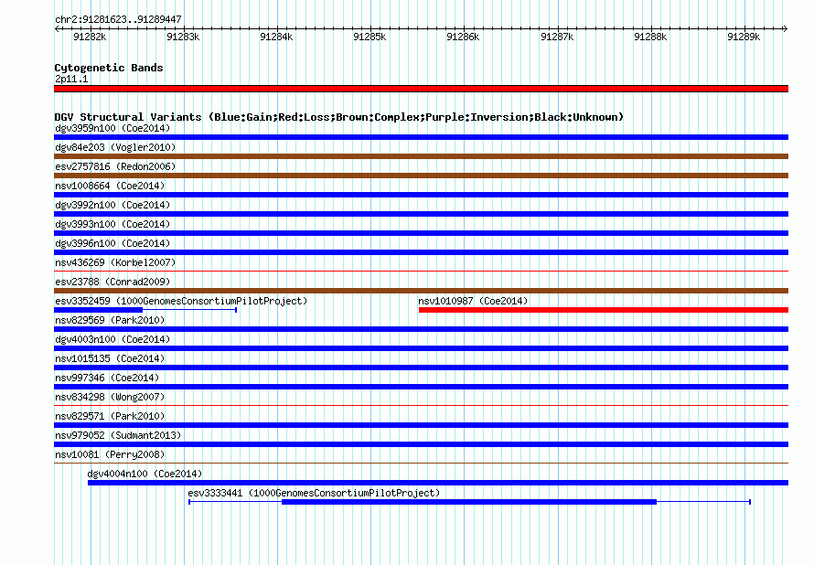Click nsv1015135 (Coe2014) label
This screenshot has width=814, height=565.
tap(110, 358)
